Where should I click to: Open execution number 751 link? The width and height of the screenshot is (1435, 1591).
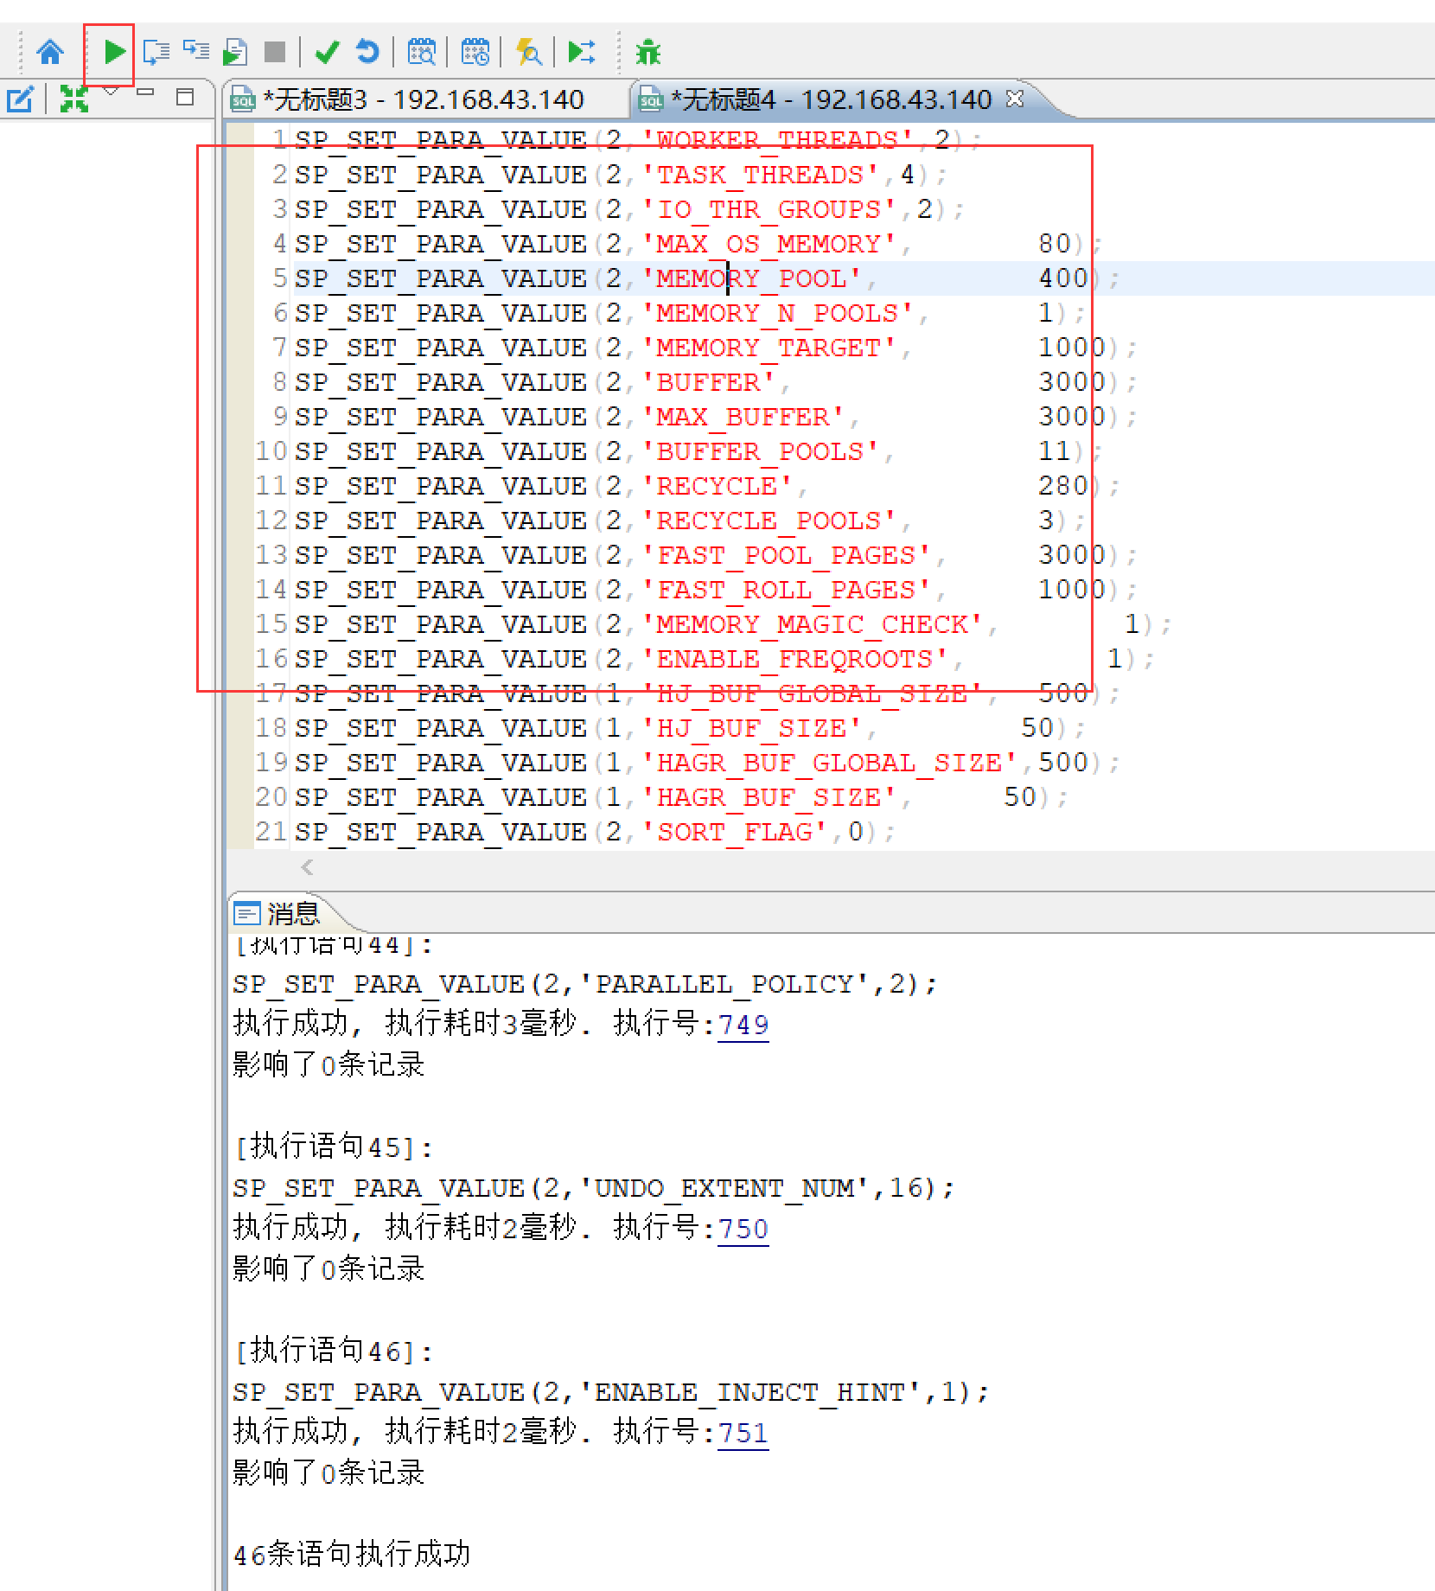click(x=743, y=1434)
